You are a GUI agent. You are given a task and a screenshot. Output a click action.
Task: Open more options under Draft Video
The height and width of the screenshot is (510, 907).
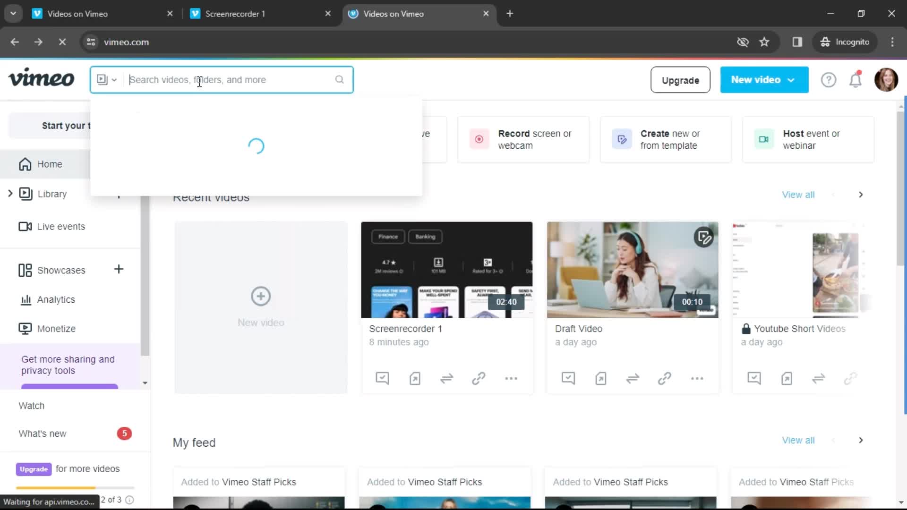[697, 378]
